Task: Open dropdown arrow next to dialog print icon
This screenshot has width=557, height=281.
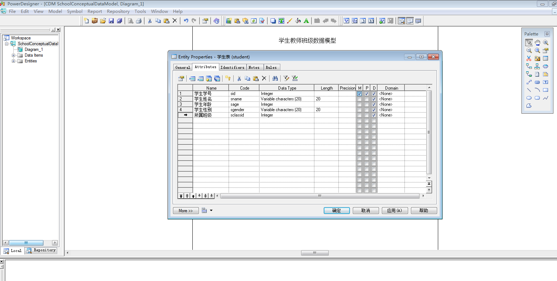Action: click(x=211, y=210)
